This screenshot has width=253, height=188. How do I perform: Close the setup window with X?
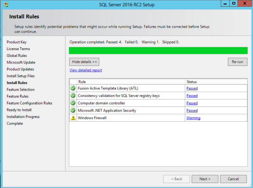(x=245, y=3)
